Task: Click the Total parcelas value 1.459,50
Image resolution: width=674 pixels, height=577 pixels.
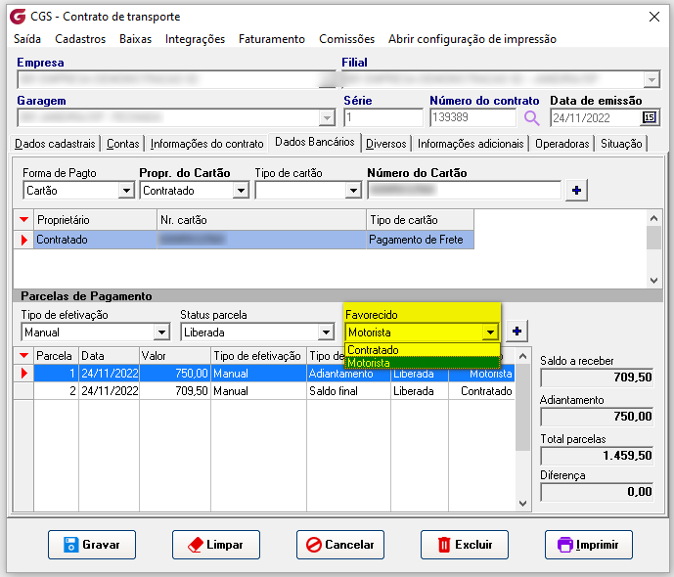Action: tap(597, 456)
